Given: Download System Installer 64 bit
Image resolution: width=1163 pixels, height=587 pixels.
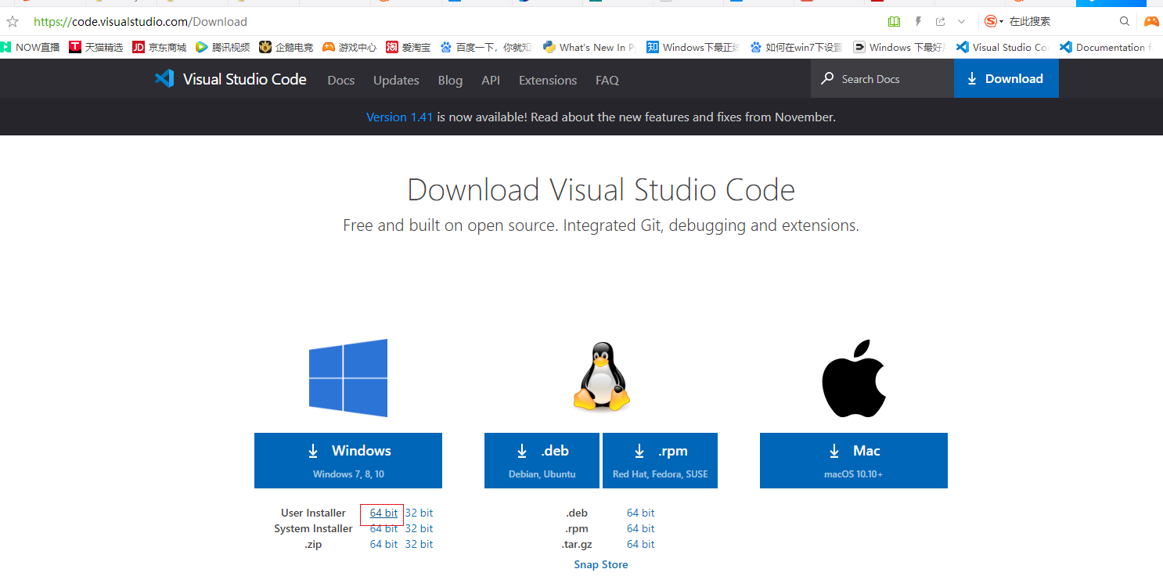Looking at the screenshot, I should tap(383, 529).
